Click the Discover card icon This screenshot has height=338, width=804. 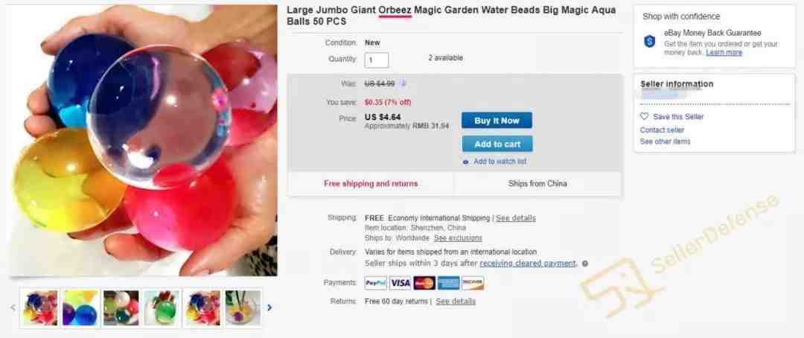473,283
